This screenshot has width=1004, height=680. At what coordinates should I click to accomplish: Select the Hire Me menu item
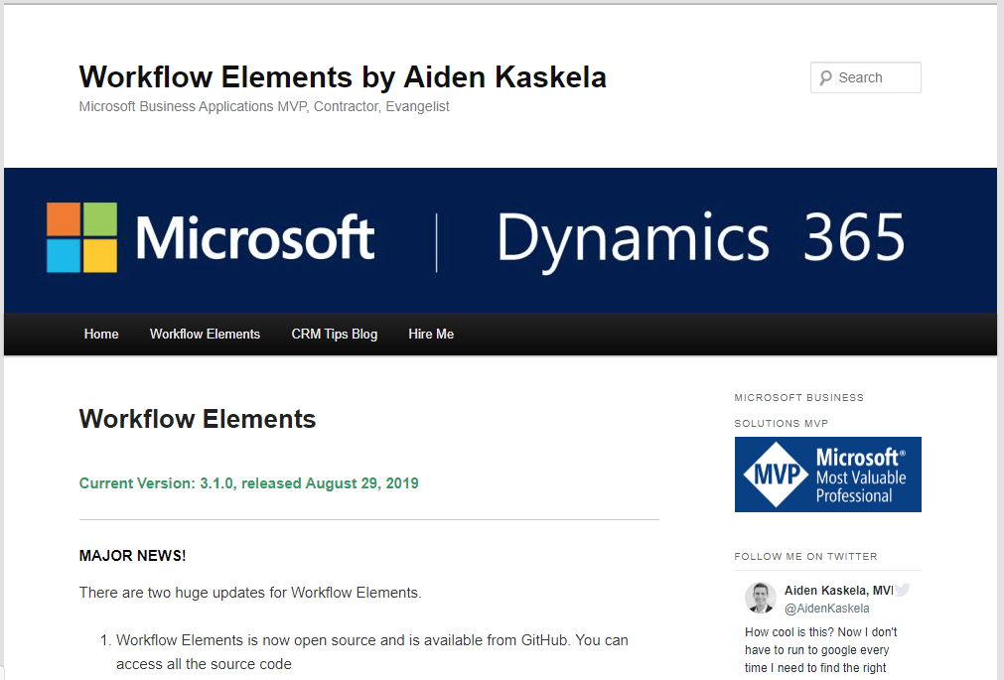pyautogui.click(x=431, y=335)
